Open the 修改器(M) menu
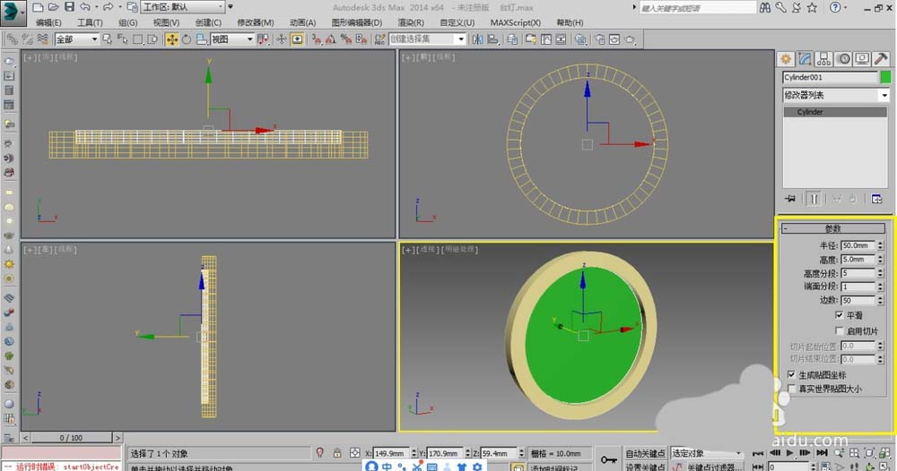Image resolution: width=897 pixels, height=471 pixels. (x=255, y=23)
